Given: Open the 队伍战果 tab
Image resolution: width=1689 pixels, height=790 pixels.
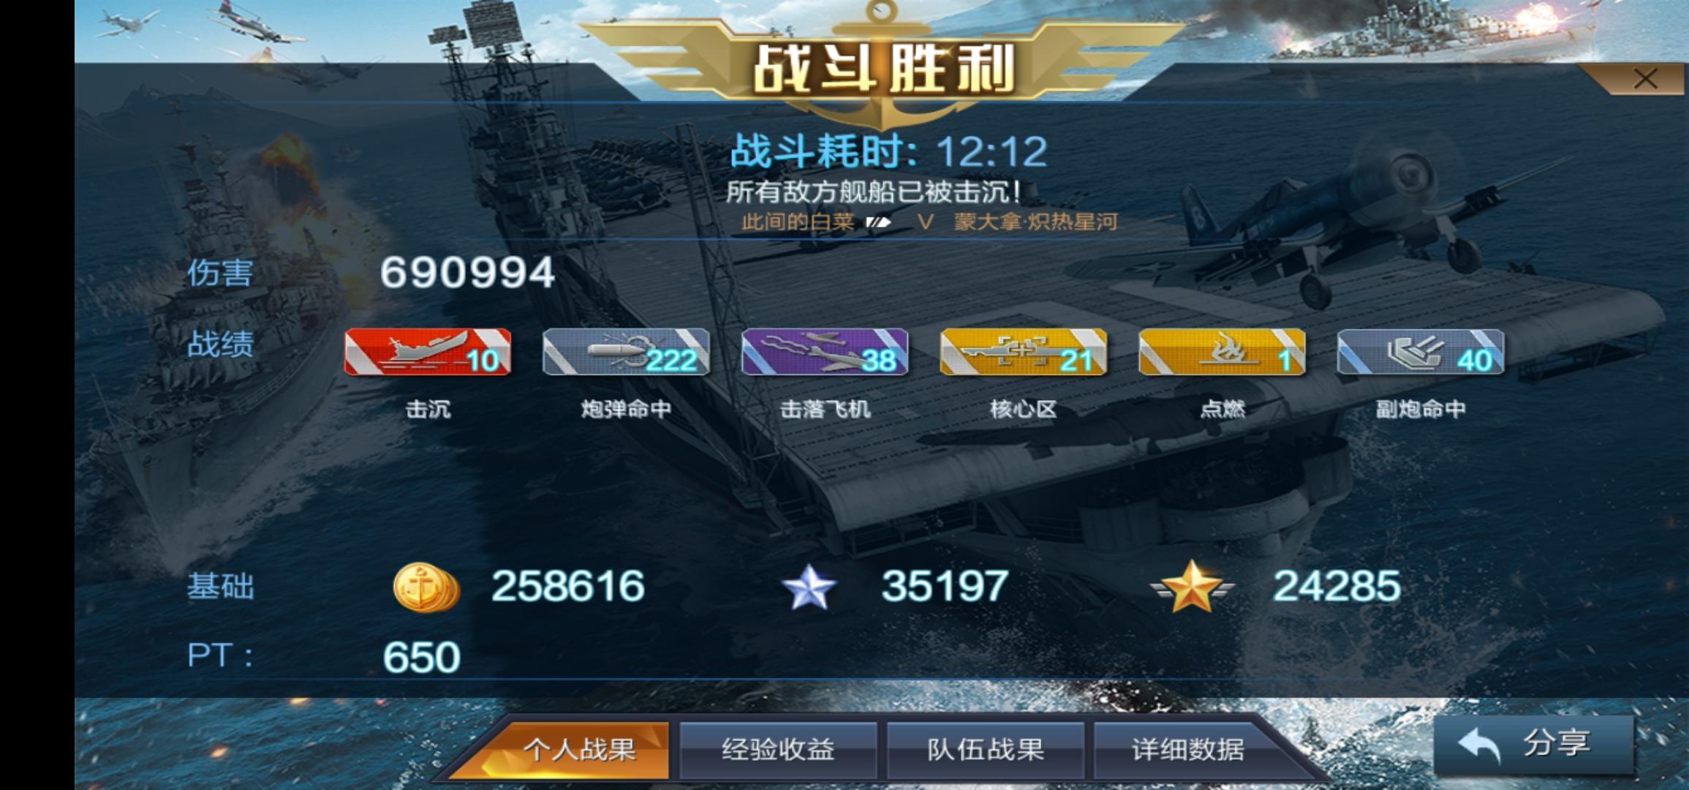Looking at the screenshot, I should [986, 749].
